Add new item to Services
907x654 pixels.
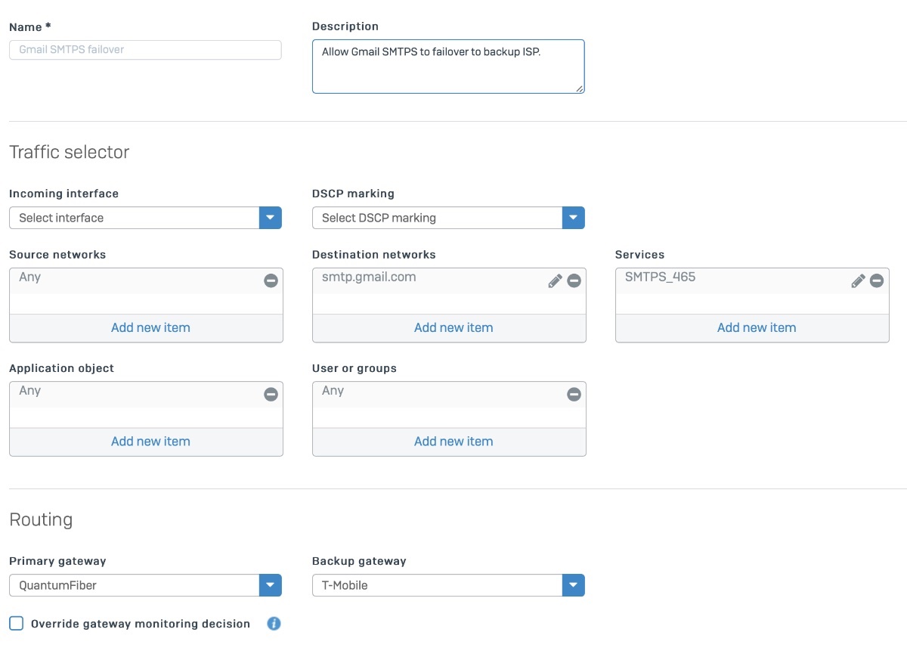click(757, 327)
